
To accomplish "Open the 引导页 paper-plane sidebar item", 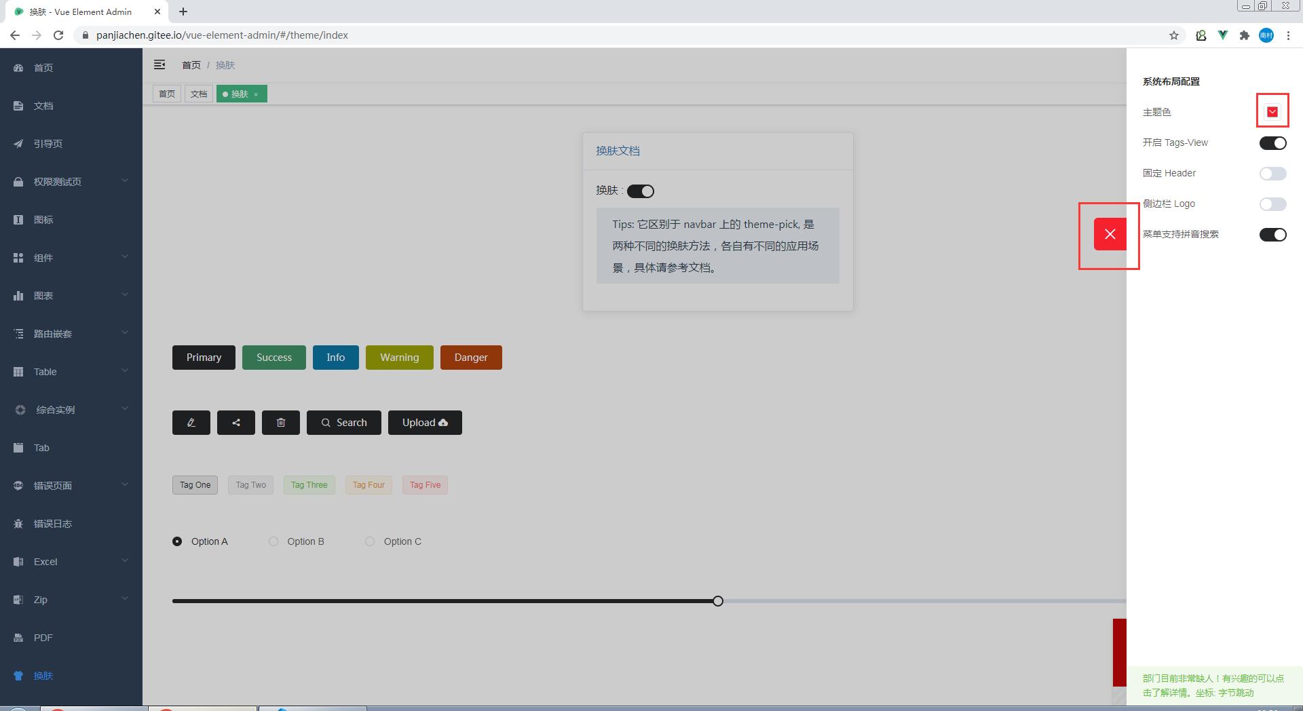I will click(71, 144).
